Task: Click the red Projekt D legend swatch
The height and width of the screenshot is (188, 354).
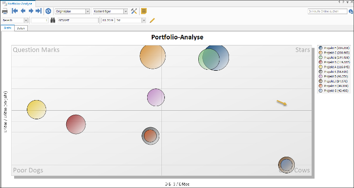Action: click(x=321, y=62)
